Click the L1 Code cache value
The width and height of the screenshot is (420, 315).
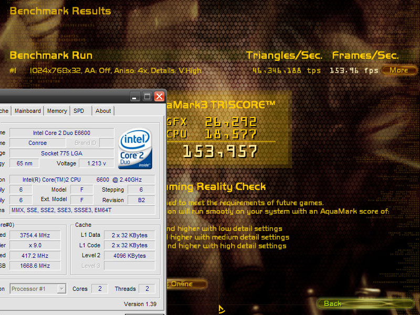click(x=130, y=245)
